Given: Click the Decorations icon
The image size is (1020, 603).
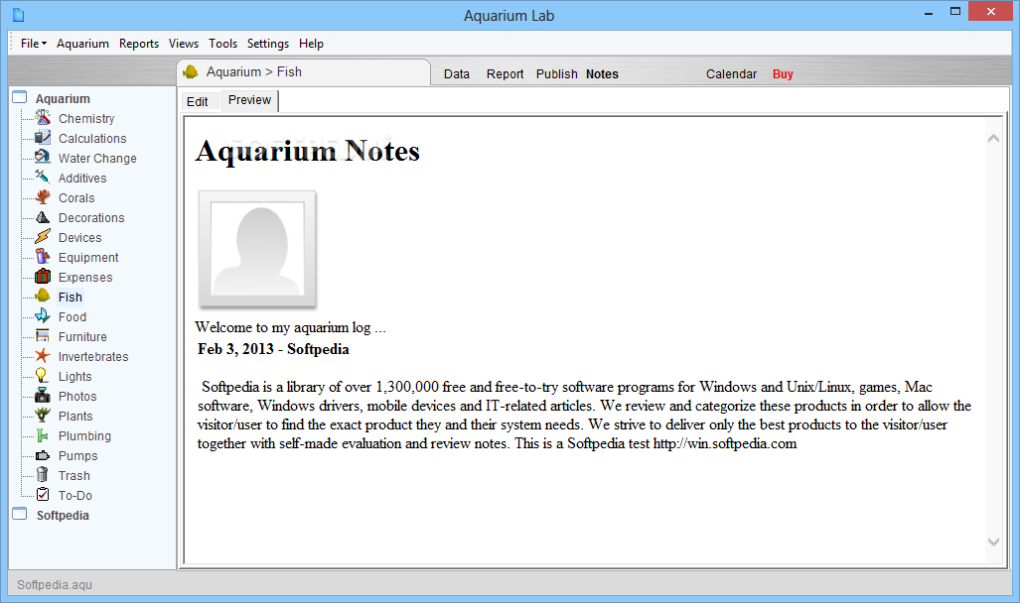Looking at the screenshot, I should pyautogui.click(x=43, y=217).
